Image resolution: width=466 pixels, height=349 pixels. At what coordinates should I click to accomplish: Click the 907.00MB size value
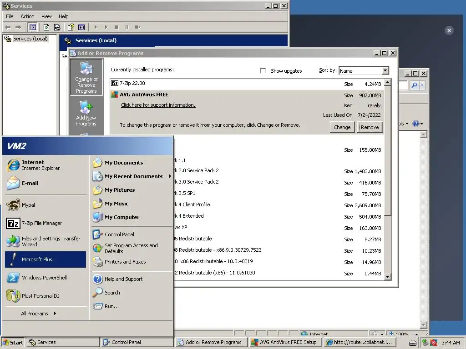[370, 95]
